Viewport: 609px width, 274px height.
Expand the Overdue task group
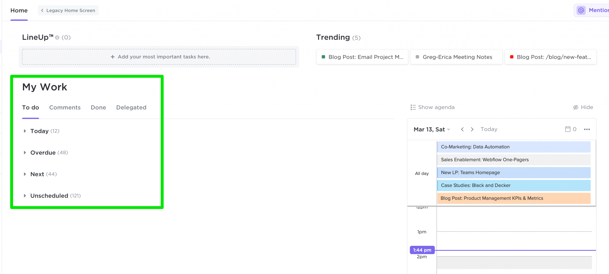tap(25, 153)
